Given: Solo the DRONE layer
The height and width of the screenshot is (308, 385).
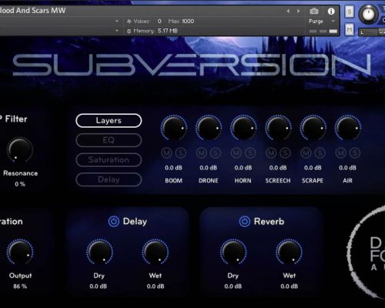Looking at the screenshot, I should 216,153.
